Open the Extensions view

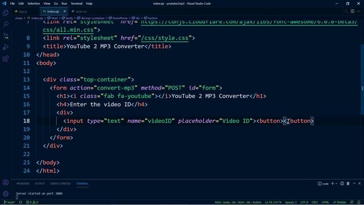click(6, 58)
